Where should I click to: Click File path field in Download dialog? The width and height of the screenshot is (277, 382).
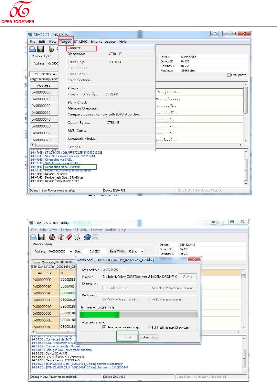point(140,277)
